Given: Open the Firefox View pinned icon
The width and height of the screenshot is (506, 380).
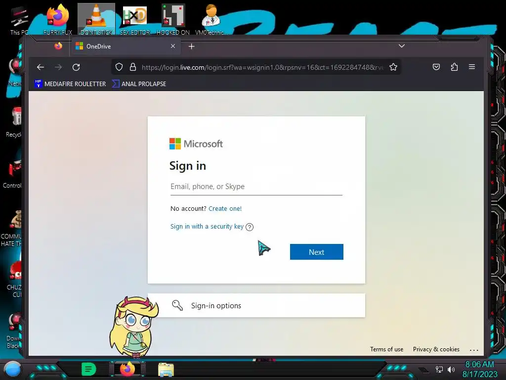Looking at the screenshot, I should pos(58,46).
